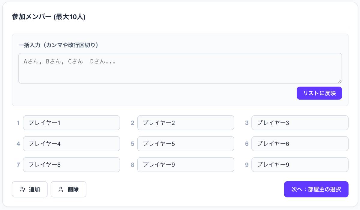The image size is (360, 210).
Task: Focus the プレイヤー4 input box
Action: pyautogui.click(x=71, y=144)
